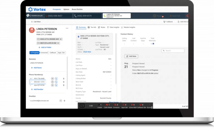
Task: Click the Add Note button
Action: [x=131, y=56]
